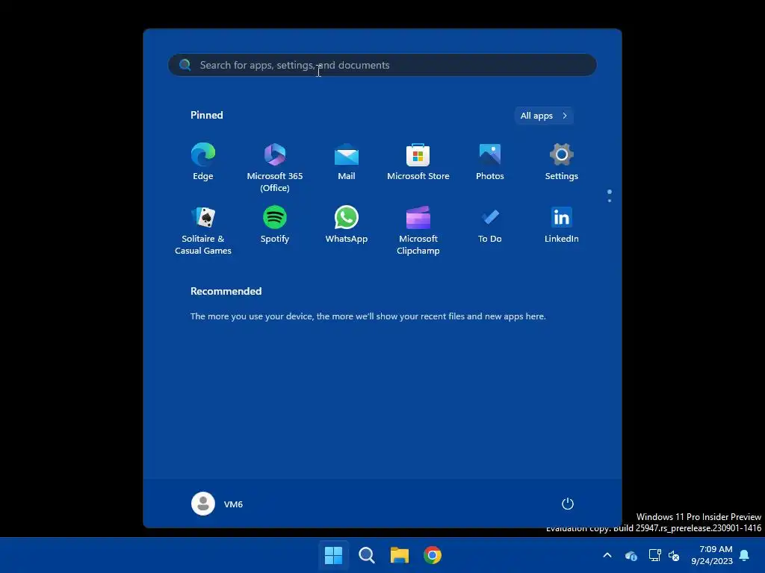This screenshot has width=765, height=573.
Task: Open the Mail app
Action: click(347, 163)
